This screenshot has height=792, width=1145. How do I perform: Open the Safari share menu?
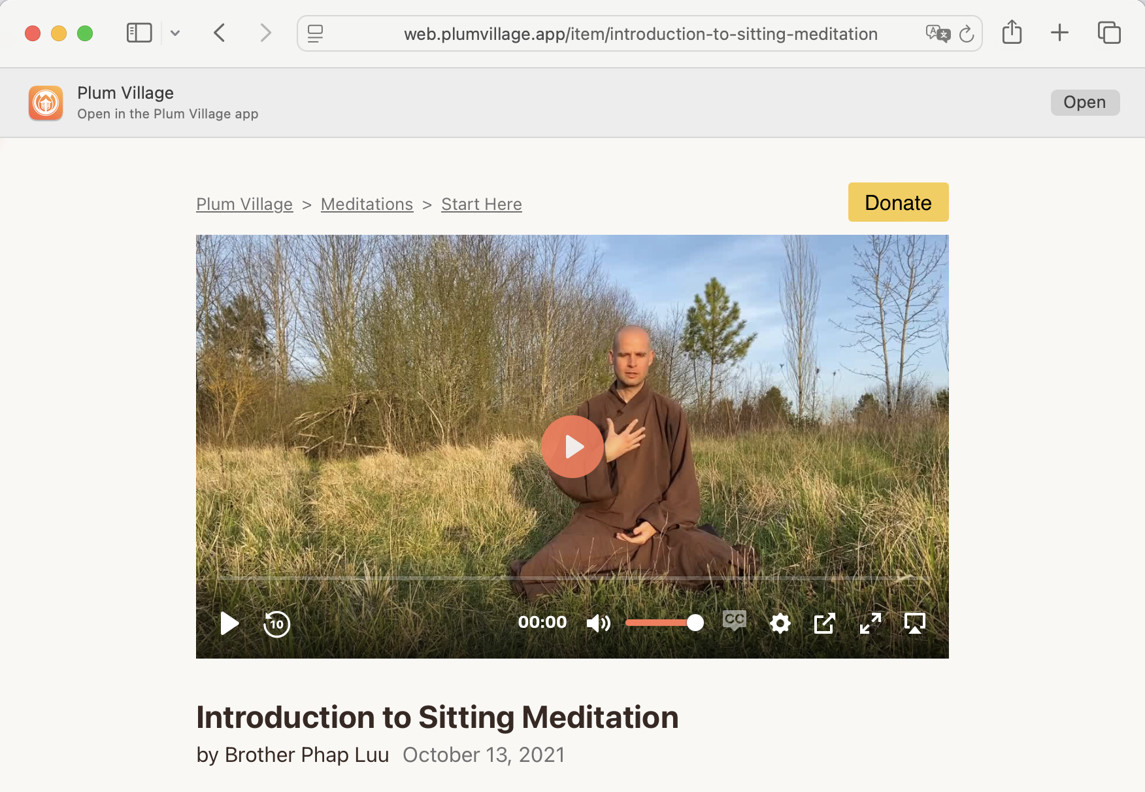(x=1012, y=32)
